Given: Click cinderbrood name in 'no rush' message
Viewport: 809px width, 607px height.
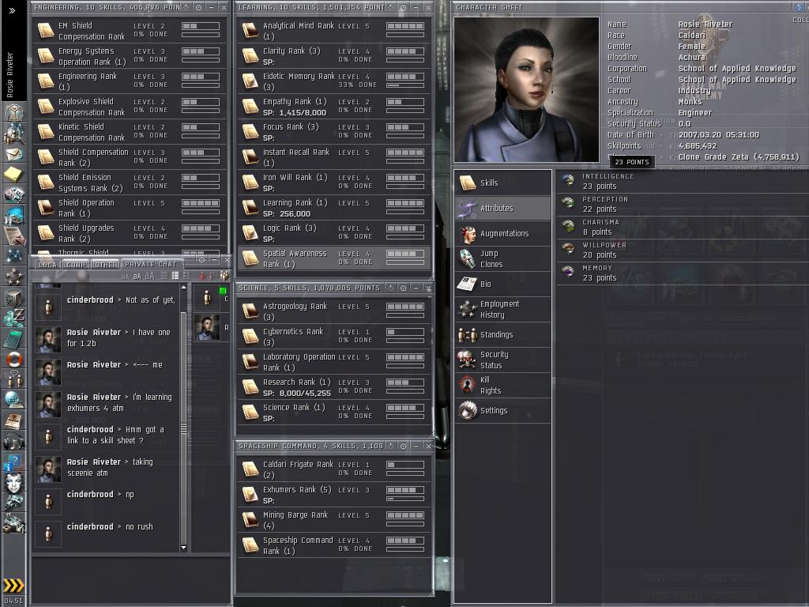Looking at the screenshot, I should point(90,526).
